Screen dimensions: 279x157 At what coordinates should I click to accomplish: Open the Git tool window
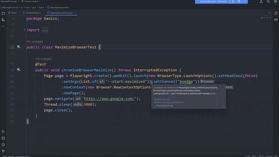[3, 151]
